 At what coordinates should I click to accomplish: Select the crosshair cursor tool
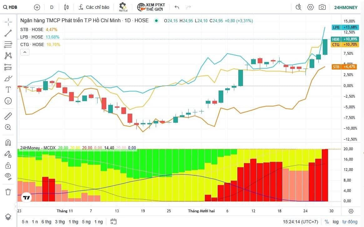pos(8,22)
